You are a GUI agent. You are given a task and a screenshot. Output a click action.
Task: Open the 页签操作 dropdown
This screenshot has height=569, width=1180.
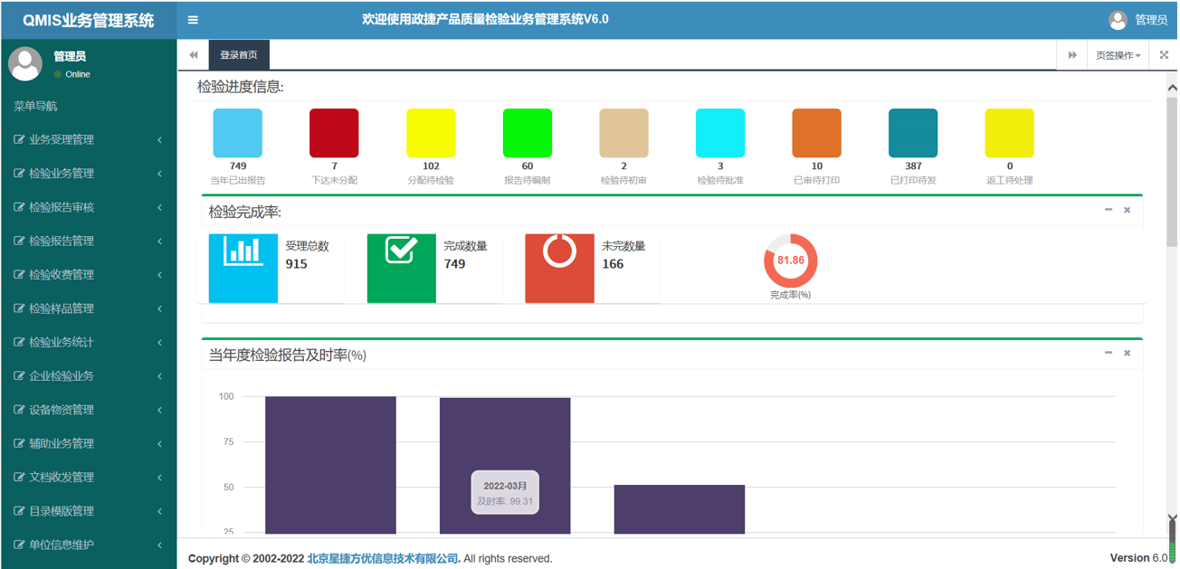[1118, 55]
